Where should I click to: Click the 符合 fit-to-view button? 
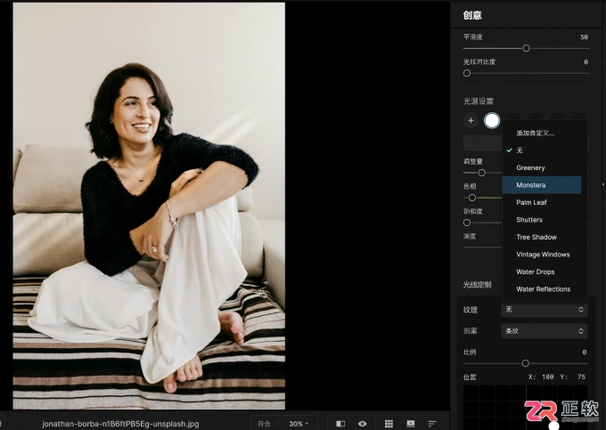pyautogui.click(x=264, y=424)
